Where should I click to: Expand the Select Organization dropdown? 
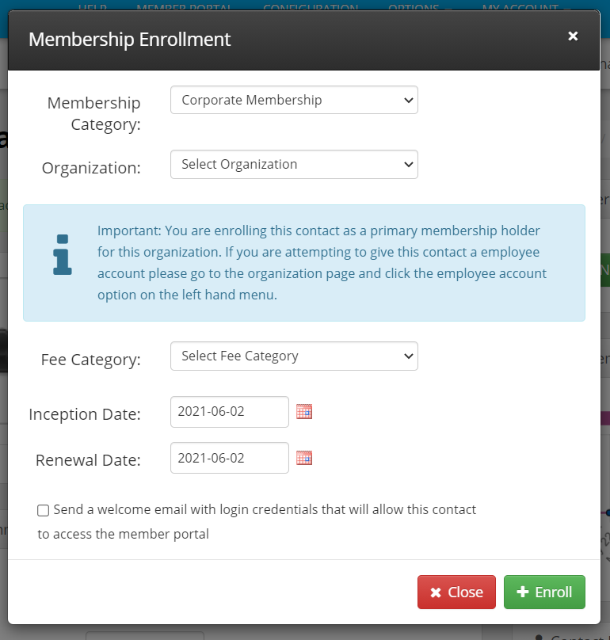[x=294, y=164]
